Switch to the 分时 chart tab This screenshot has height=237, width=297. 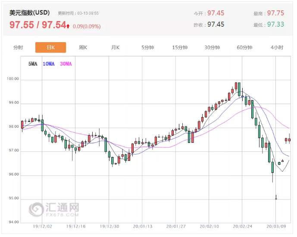click(x=18, y=47)
